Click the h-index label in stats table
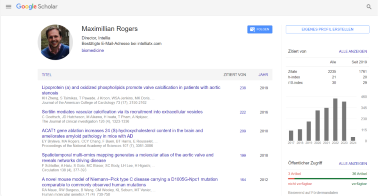 point(294,77)
